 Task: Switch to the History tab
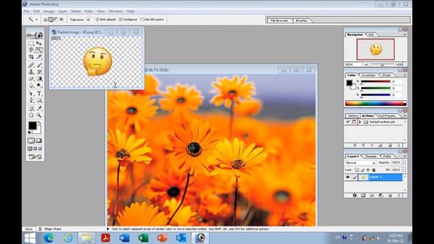[x=353, y=116]
